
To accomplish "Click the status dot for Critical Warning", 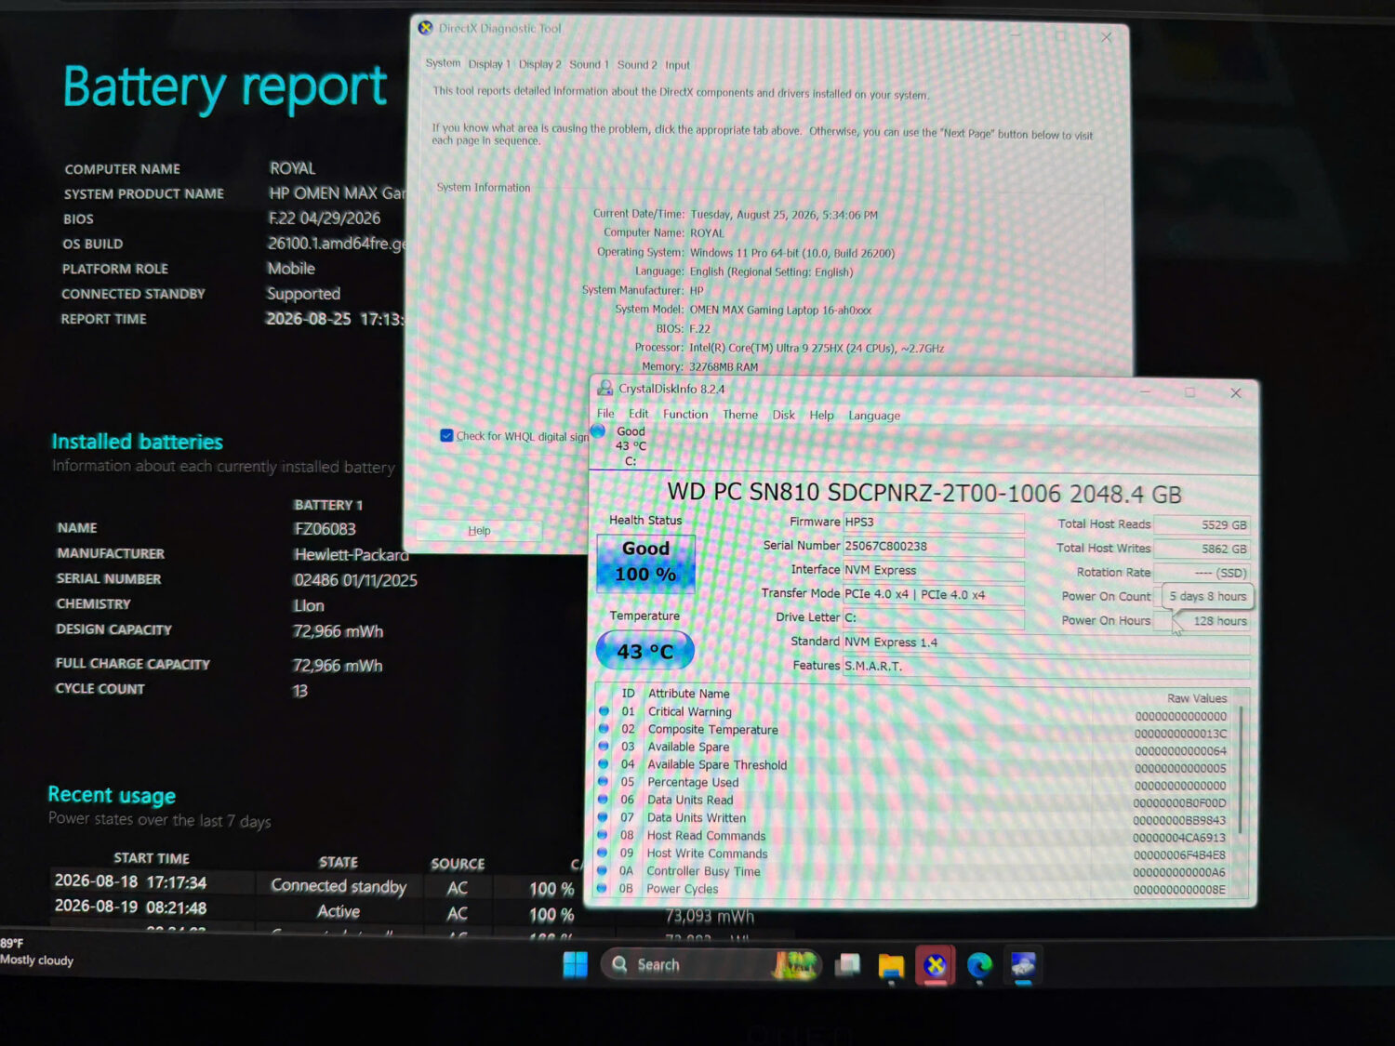I will click(x=604, y=711).
